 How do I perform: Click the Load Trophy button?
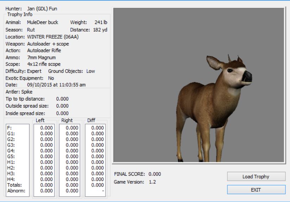[256, 177]
